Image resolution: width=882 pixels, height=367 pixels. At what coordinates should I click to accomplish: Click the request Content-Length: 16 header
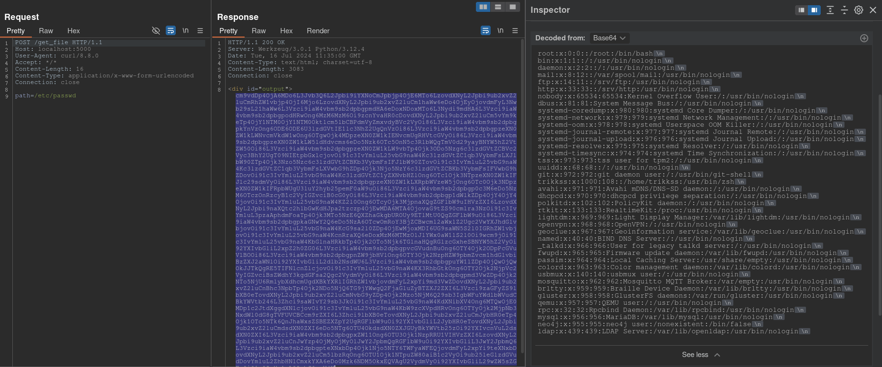[x=49, y=69]
